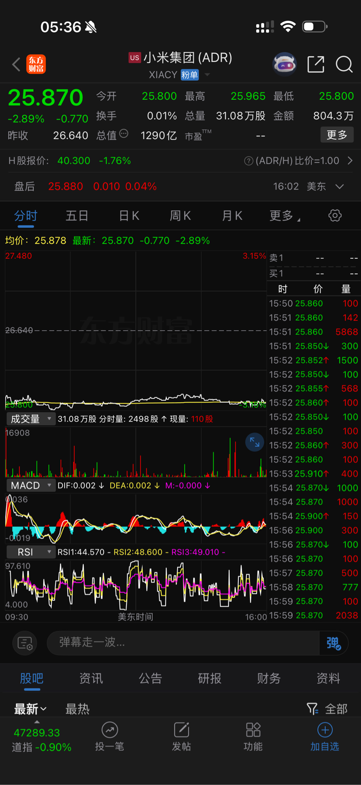Open the 资料 tab
361x785 pixels.
[x=328, y=678]
